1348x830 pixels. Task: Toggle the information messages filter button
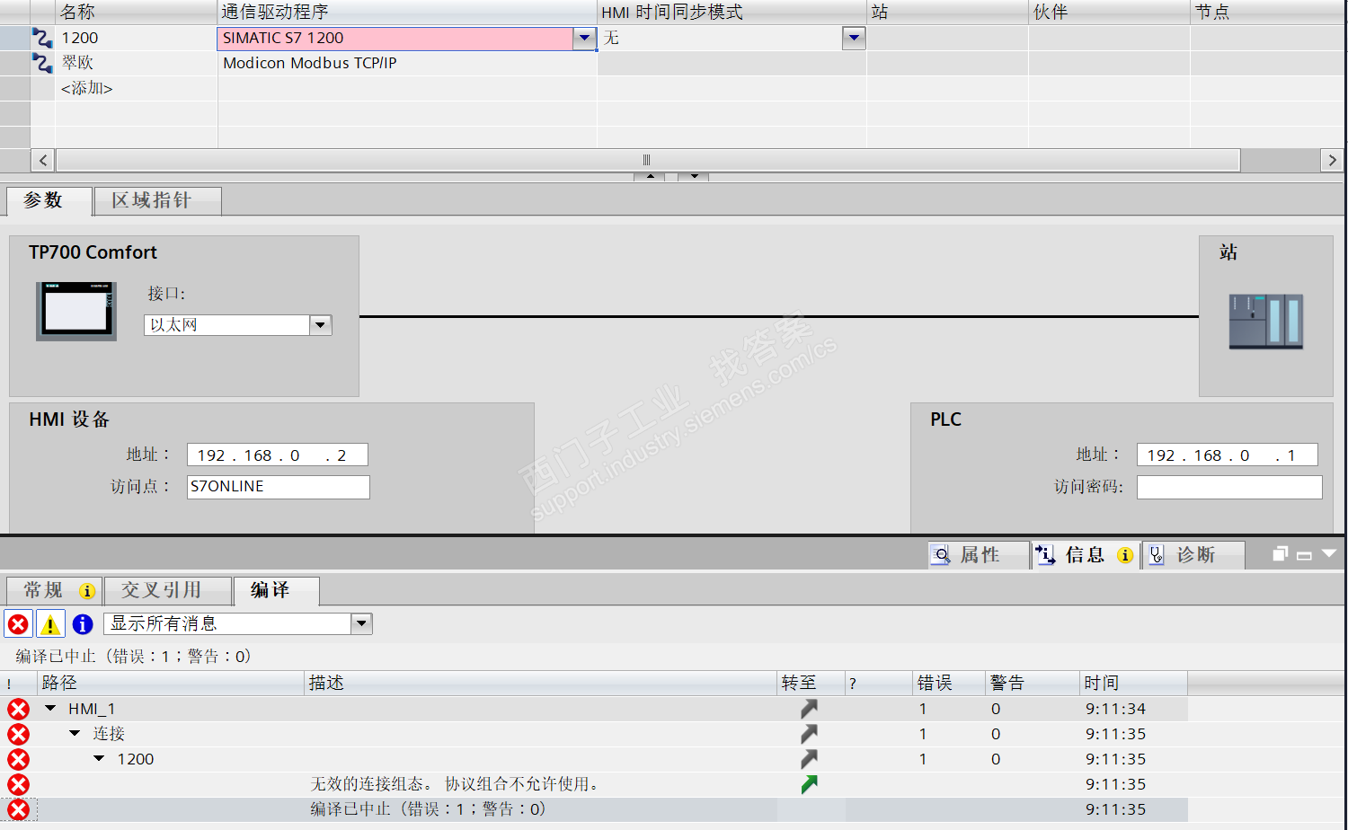83,623
